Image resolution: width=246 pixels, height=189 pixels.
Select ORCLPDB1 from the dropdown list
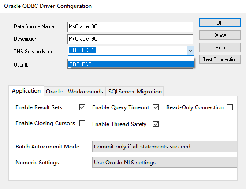point(131,64)
